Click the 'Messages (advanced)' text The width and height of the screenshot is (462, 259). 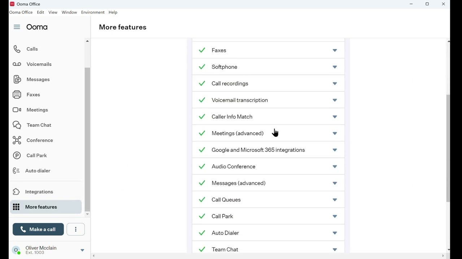(239, 183)
